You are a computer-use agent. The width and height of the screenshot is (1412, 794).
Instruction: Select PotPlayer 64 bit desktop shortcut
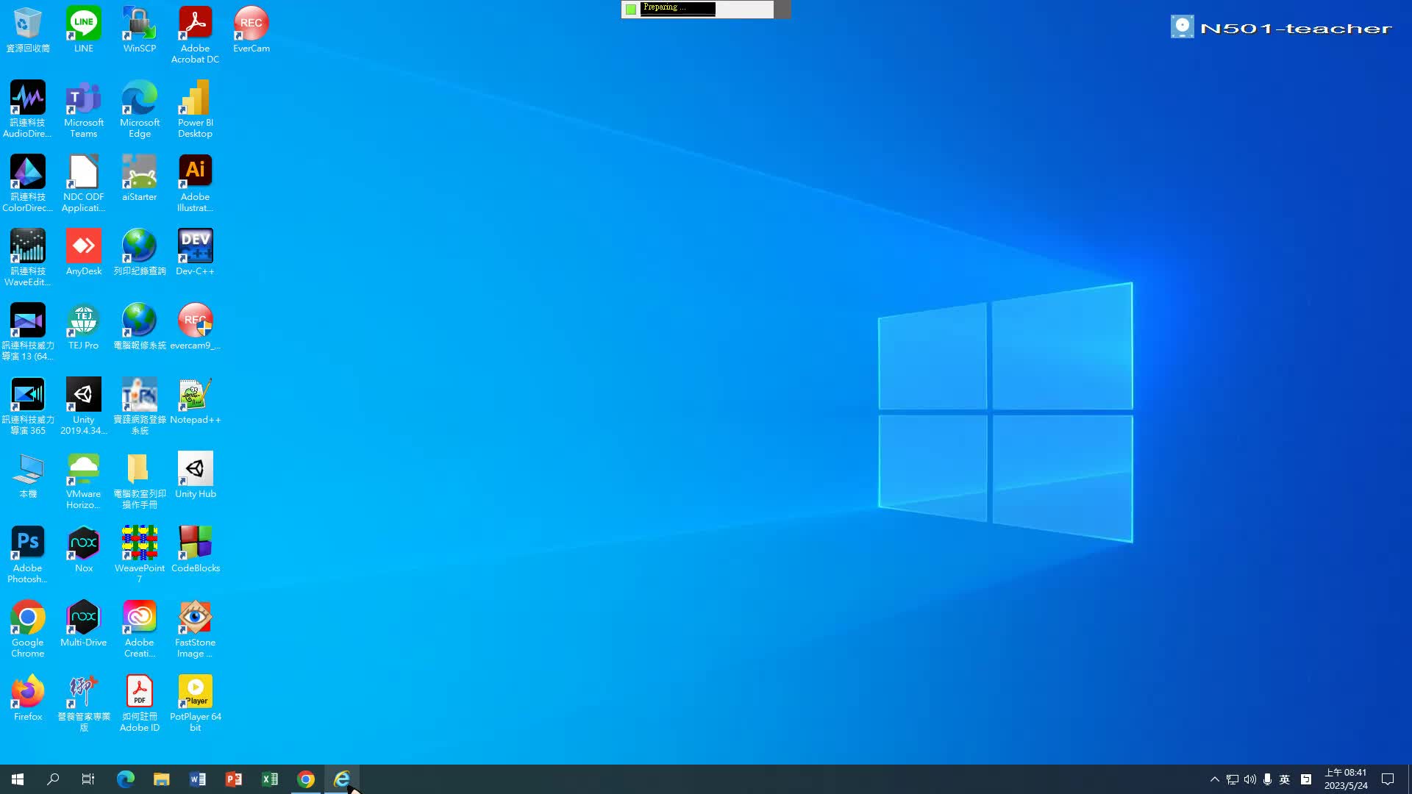pyautogui.click(x=196, y=704)
